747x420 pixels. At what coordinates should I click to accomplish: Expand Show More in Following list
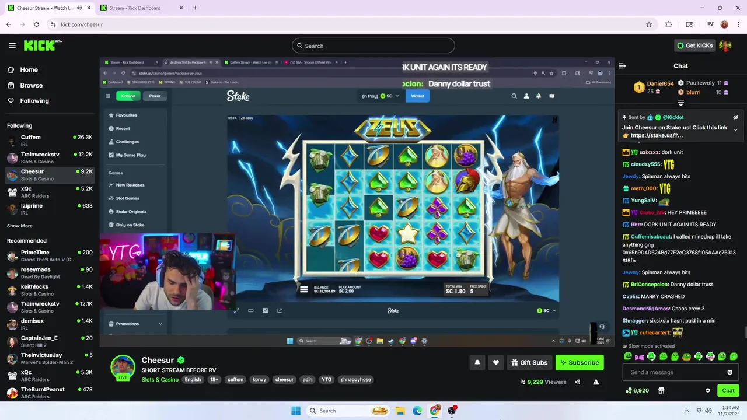(20, 226)
